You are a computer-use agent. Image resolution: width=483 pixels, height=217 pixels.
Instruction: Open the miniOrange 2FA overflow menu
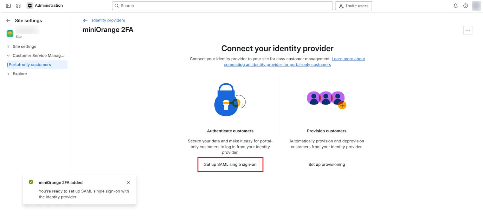coord(468,30)
